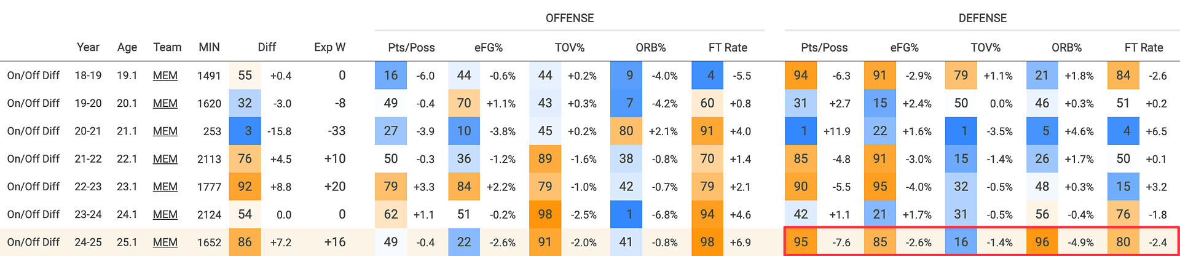Click the blue 16 offense Pts/Poss cell for 18-19

click(x=391, y=76)
